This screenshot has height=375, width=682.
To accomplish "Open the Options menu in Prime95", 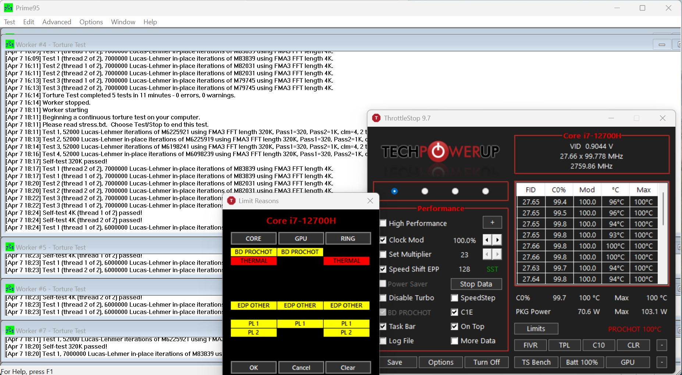I will (91, 22).
